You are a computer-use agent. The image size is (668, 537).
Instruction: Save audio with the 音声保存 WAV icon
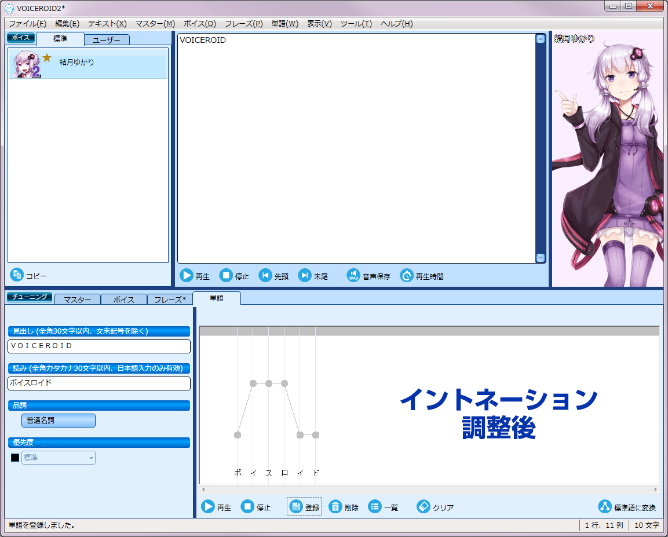point(353,276)
